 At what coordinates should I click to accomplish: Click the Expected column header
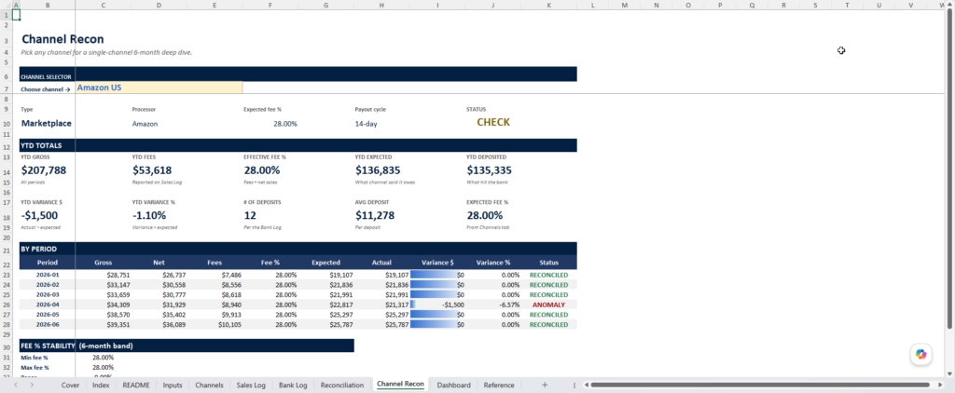[325, 263]
